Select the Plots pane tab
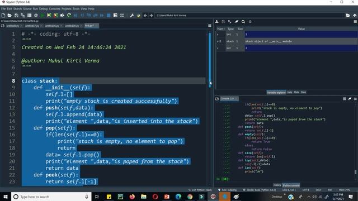This screenshot has height=201, width=358. pos(296,92)
